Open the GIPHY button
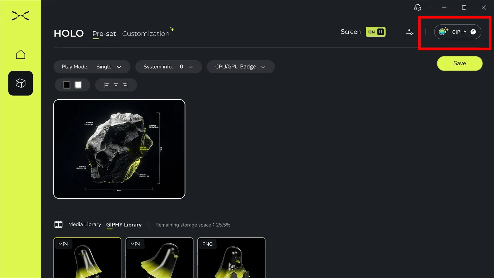This screenshot has height=278, width=494. click(457, 32)
